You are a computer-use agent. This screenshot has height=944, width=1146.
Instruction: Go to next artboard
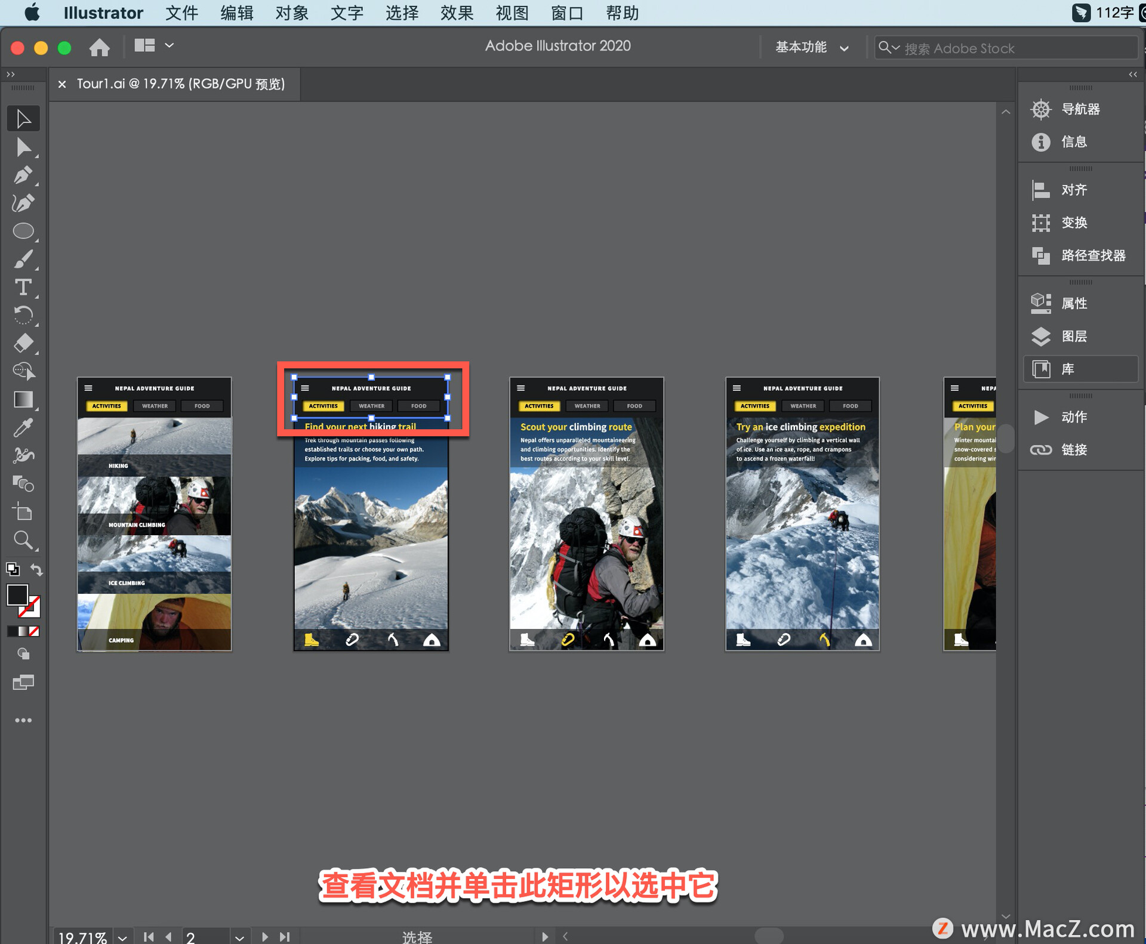[x=265, y=937]
